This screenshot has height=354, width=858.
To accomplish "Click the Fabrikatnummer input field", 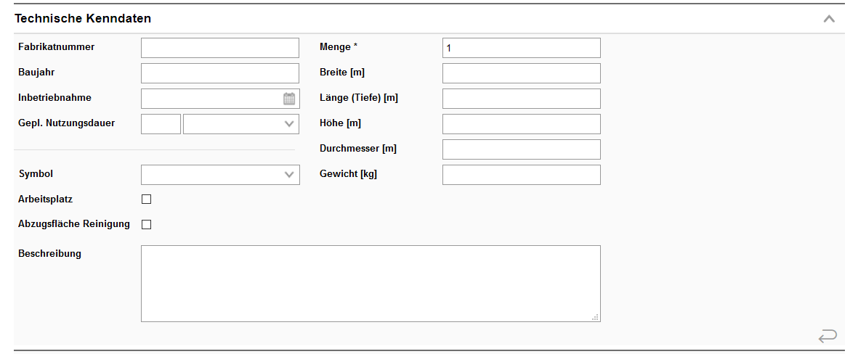I will pyautogui.click(x=219, y=48).
